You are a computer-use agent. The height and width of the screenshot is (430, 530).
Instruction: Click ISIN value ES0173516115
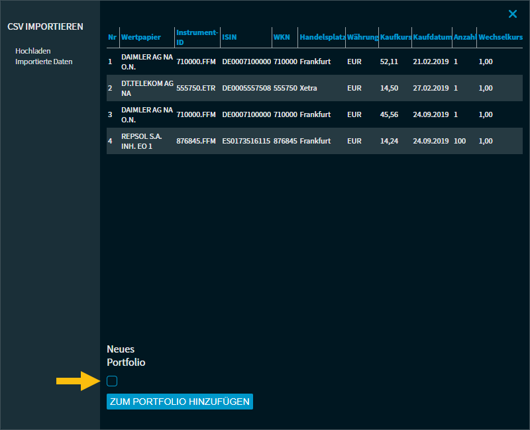(x=246, y=141)
